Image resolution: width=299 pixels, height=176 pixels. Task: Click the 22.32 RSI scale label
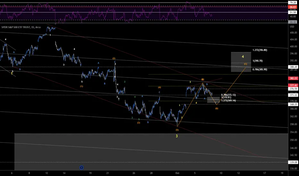click(293, 22)
